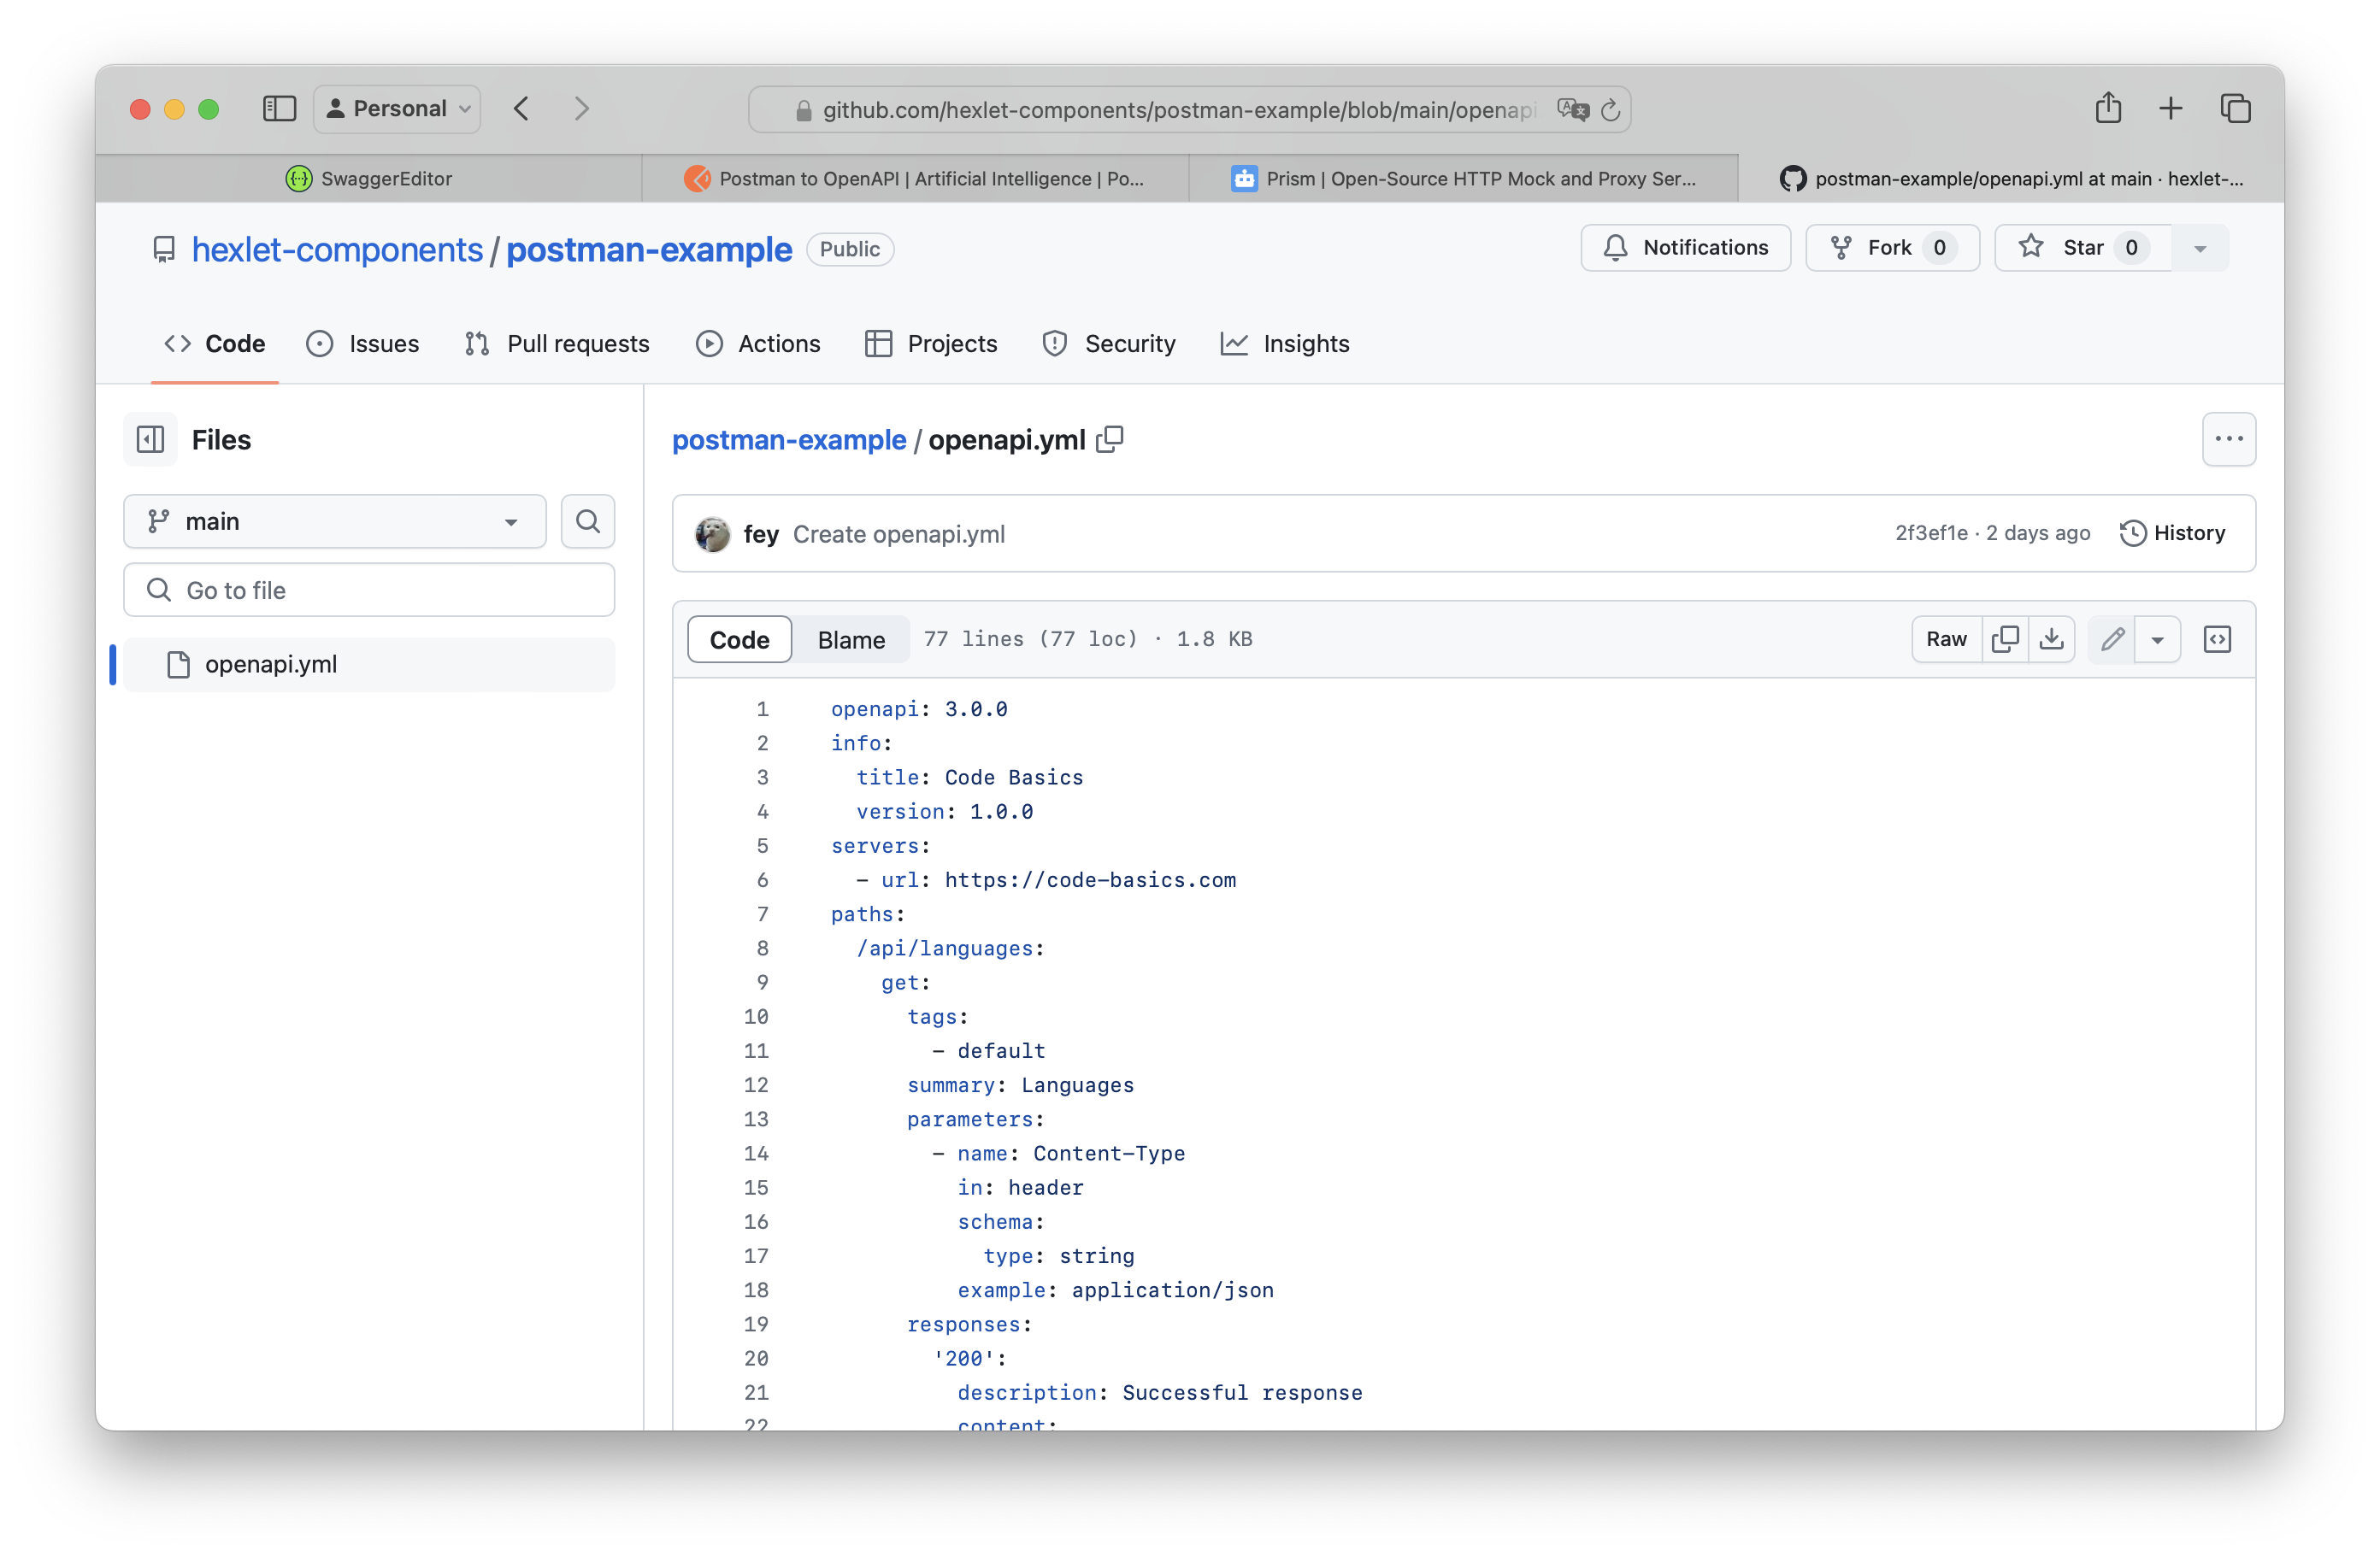Switch to Blame view
Image resolution: width=2380 pixels, height=1557 pixels.
851,639
